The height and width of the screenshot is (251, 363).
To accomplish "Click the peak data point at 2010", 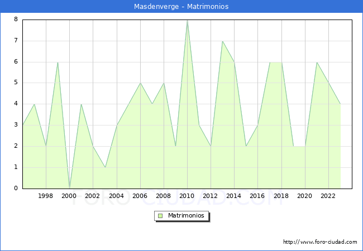I will pyautogui.click(x=187, y=20).
